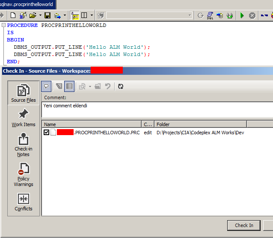Viewport: 273px width, 239px height.
Task: Select the Source Files channel
Action: coord(24,93)
